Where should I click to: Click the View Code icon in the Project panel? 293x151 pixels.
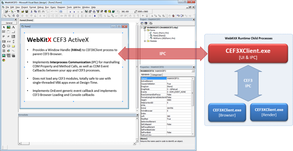[x=142, y=23]
